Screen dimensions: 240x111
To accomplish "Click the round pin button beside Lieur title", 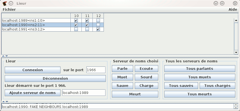I will (11, 3).
